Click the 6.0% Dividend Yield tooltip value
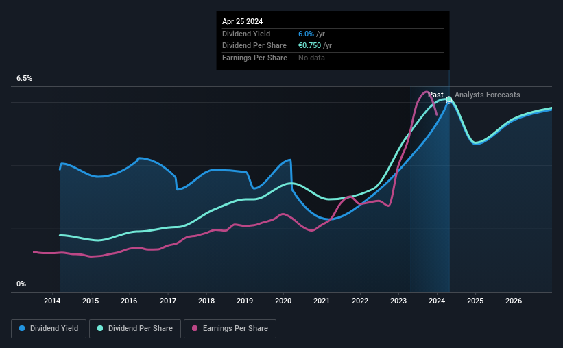563x348 pixels. coord(306,34)
